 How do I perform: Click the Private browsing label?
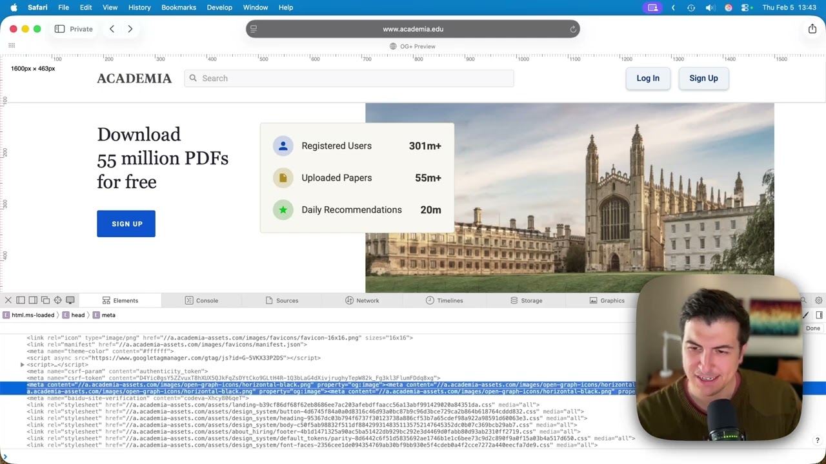coord(81,29)
